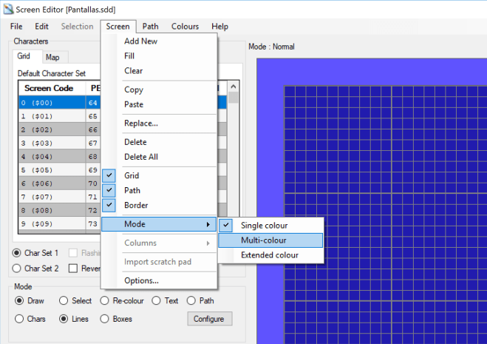
Task: Switch to the Map tab
Action: (x=52, y=57)
